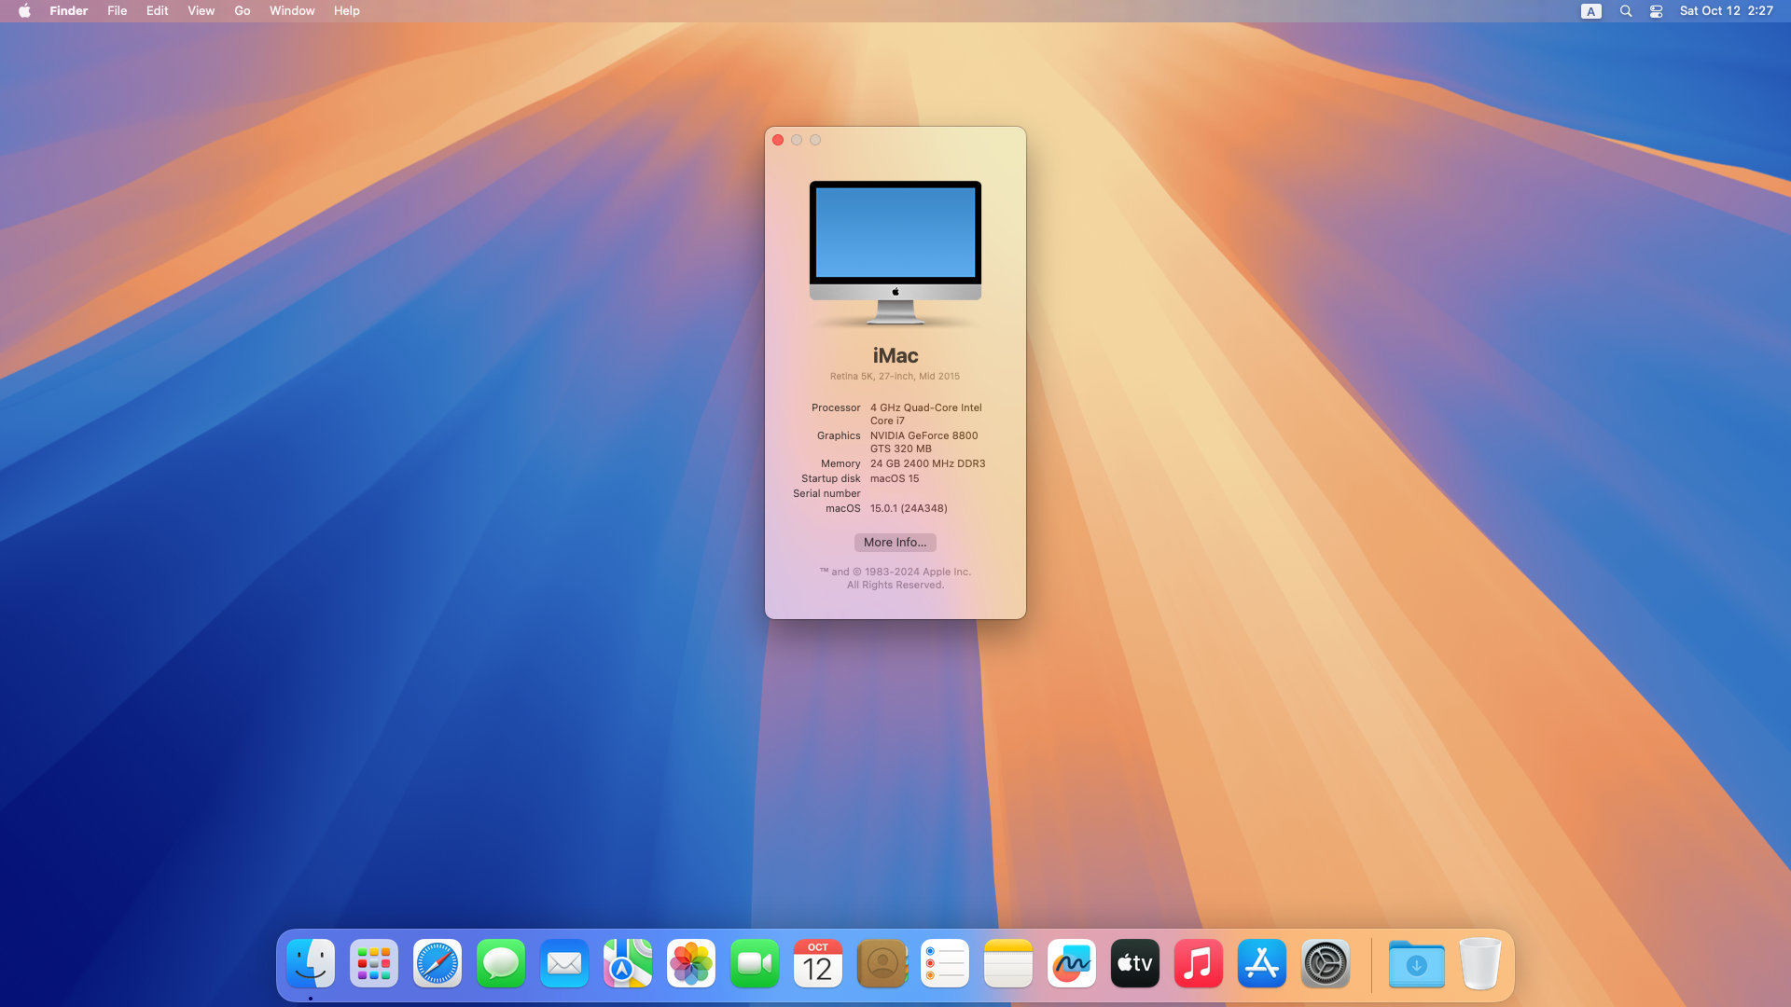This screenshot has height=1007, width=1791.
Task: Open the Contacts app in the Dock
Action: point(882,963)
